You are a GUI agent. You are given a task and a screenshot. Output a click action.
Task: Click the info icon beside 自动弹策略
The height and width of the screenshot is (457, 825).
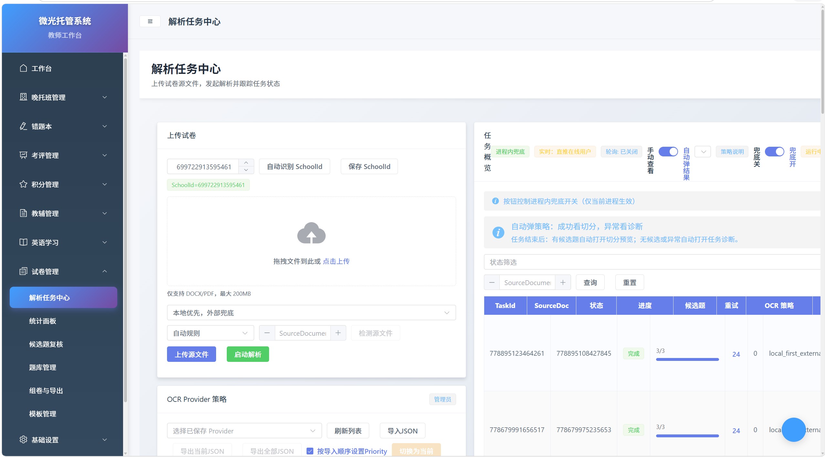[498, 232]
